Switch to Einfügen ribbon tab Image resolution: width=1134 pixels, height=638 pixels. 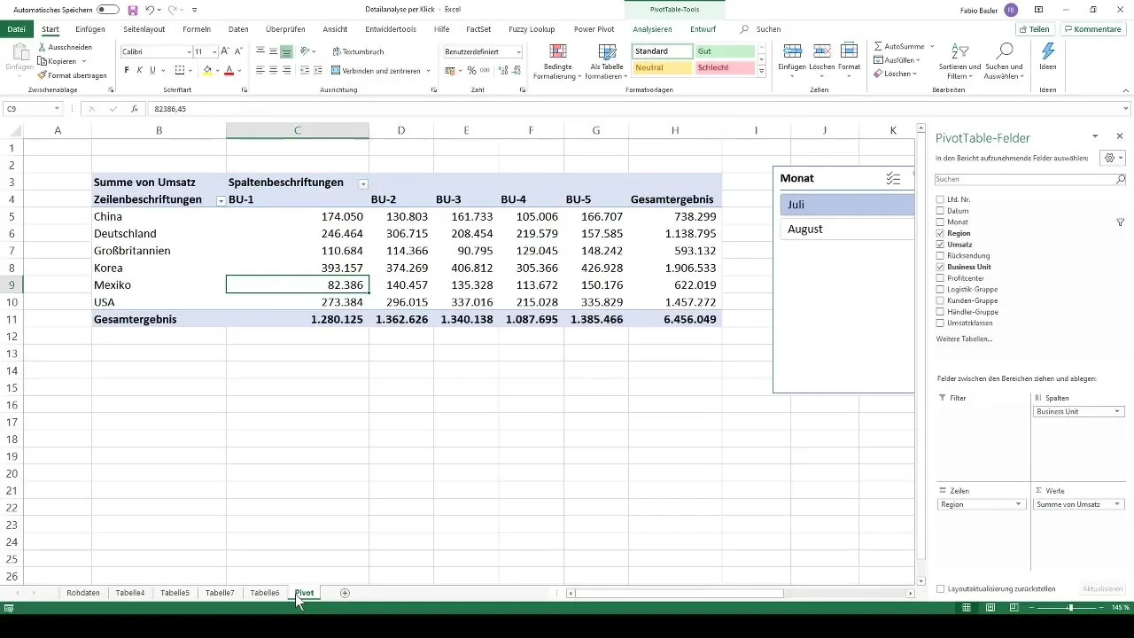coord(90,29)
